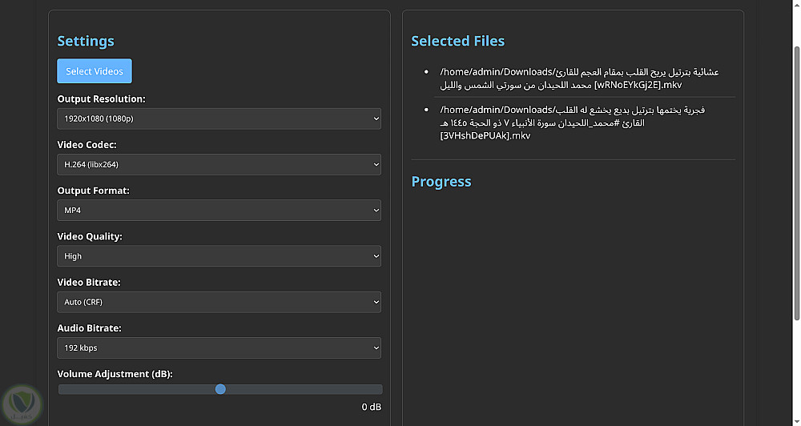The height and width of the screenshot is (426, 801).
Task: Expand the Video Codec H.264 dropdown
Action: pos(219,164)
